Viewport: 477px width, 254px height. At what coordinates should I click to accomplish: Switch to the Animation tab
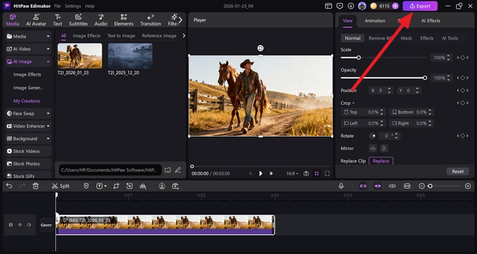point(375,20)
